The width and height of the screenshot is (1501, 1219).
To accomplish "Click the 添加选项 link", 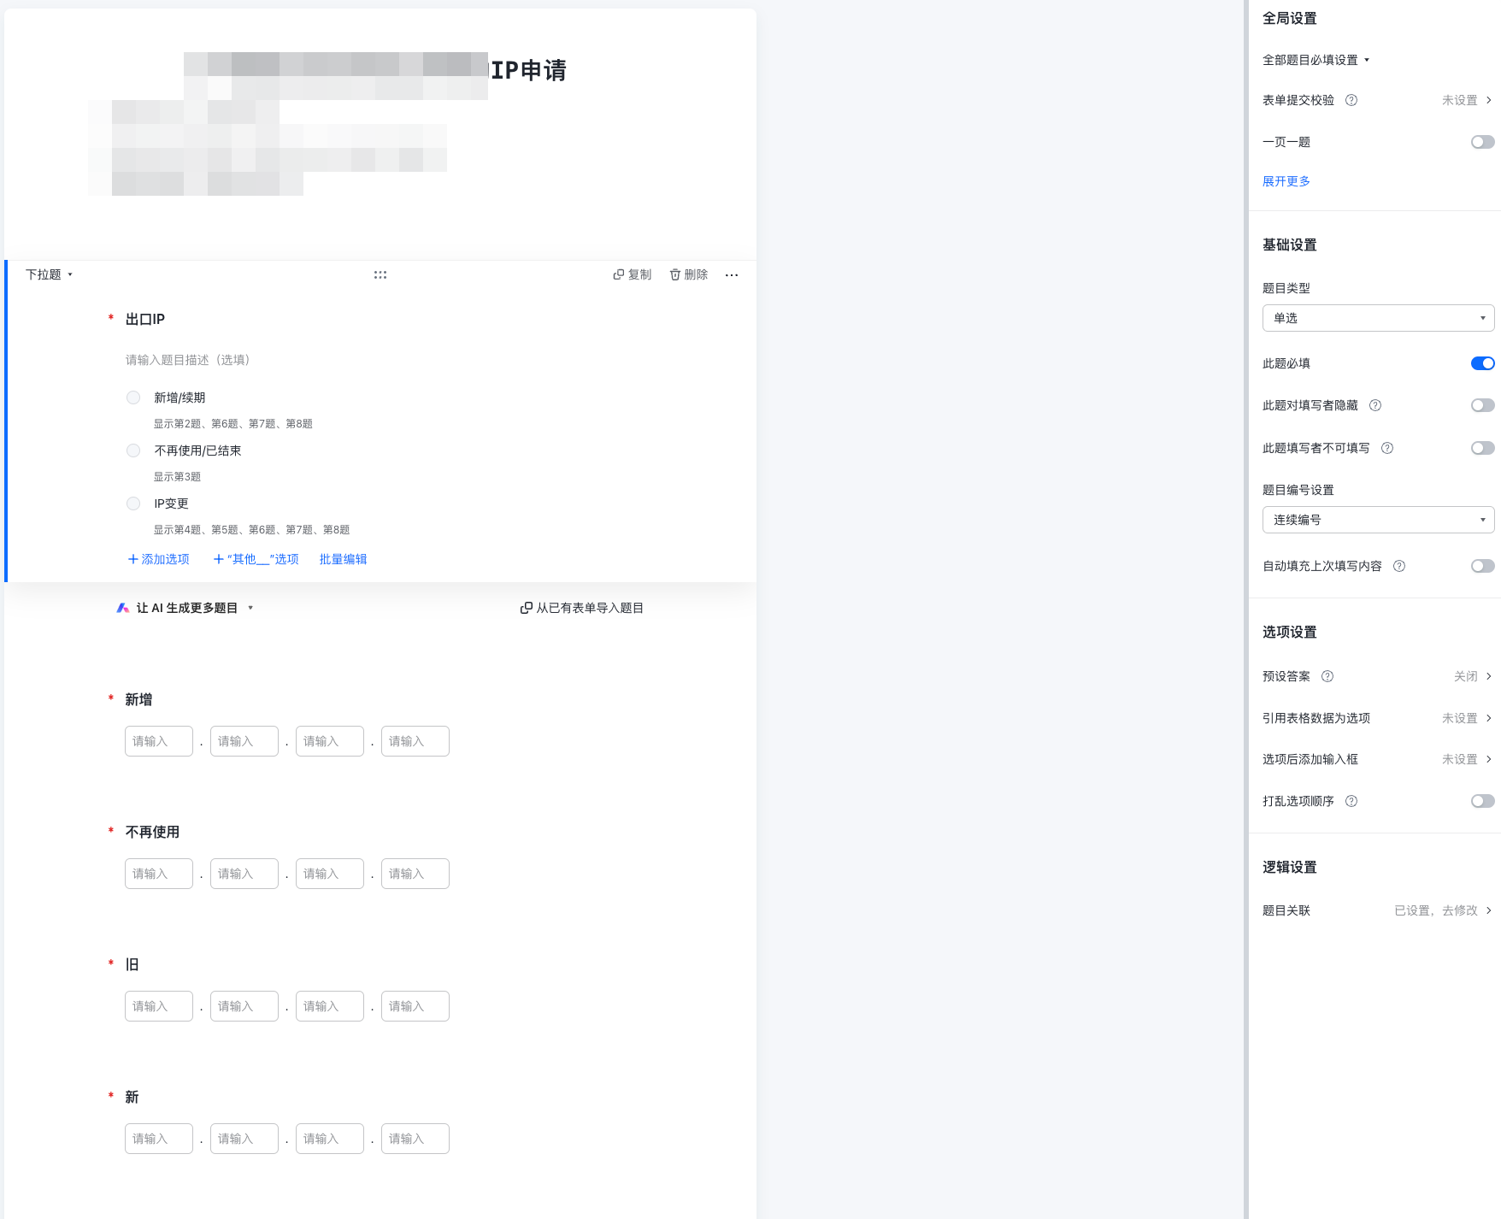I will [158, 559].
